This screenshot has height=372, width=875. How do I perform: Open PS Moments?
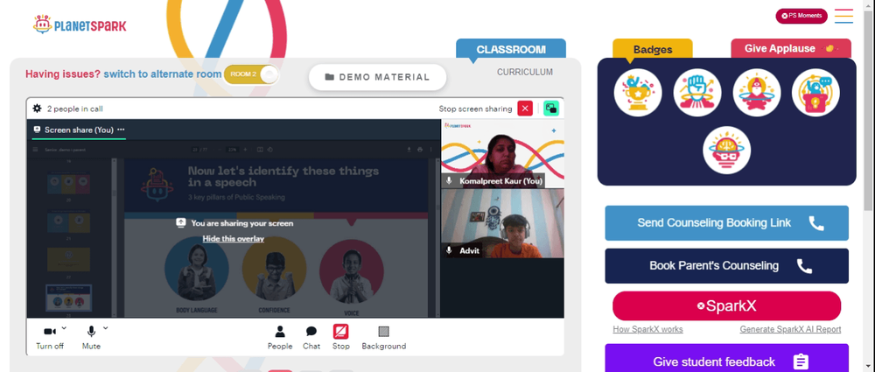coord(801,16)
